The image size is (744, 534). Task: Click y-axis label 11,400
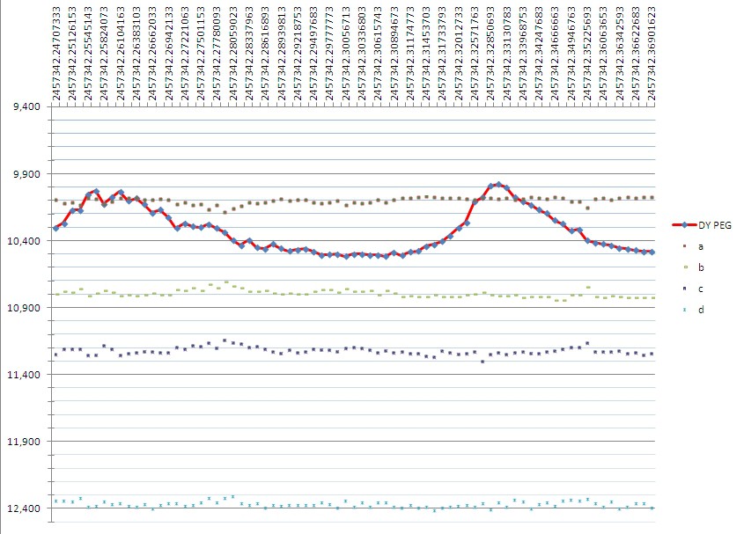[x=24, y=375]
